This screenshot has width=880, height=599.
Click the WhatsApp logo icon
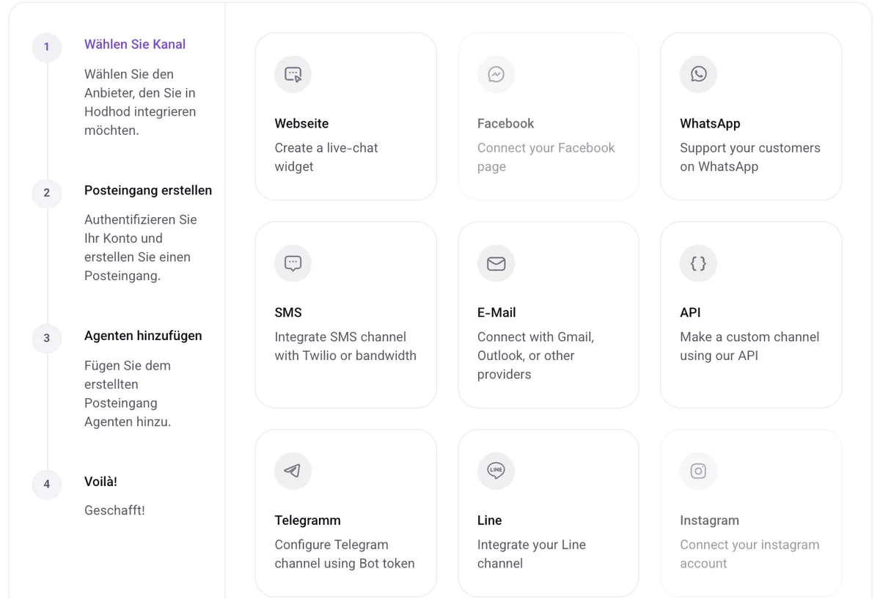[x=698, y=74]
